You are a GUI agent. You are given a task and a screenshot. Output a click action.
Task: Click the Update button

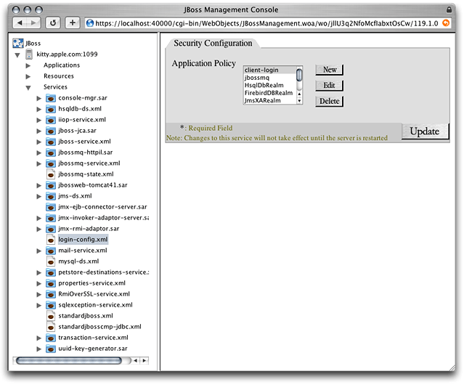pos(425,131)
